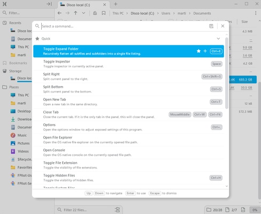
Task: Click the lock icon in toolbar
Action: point(95,13)
